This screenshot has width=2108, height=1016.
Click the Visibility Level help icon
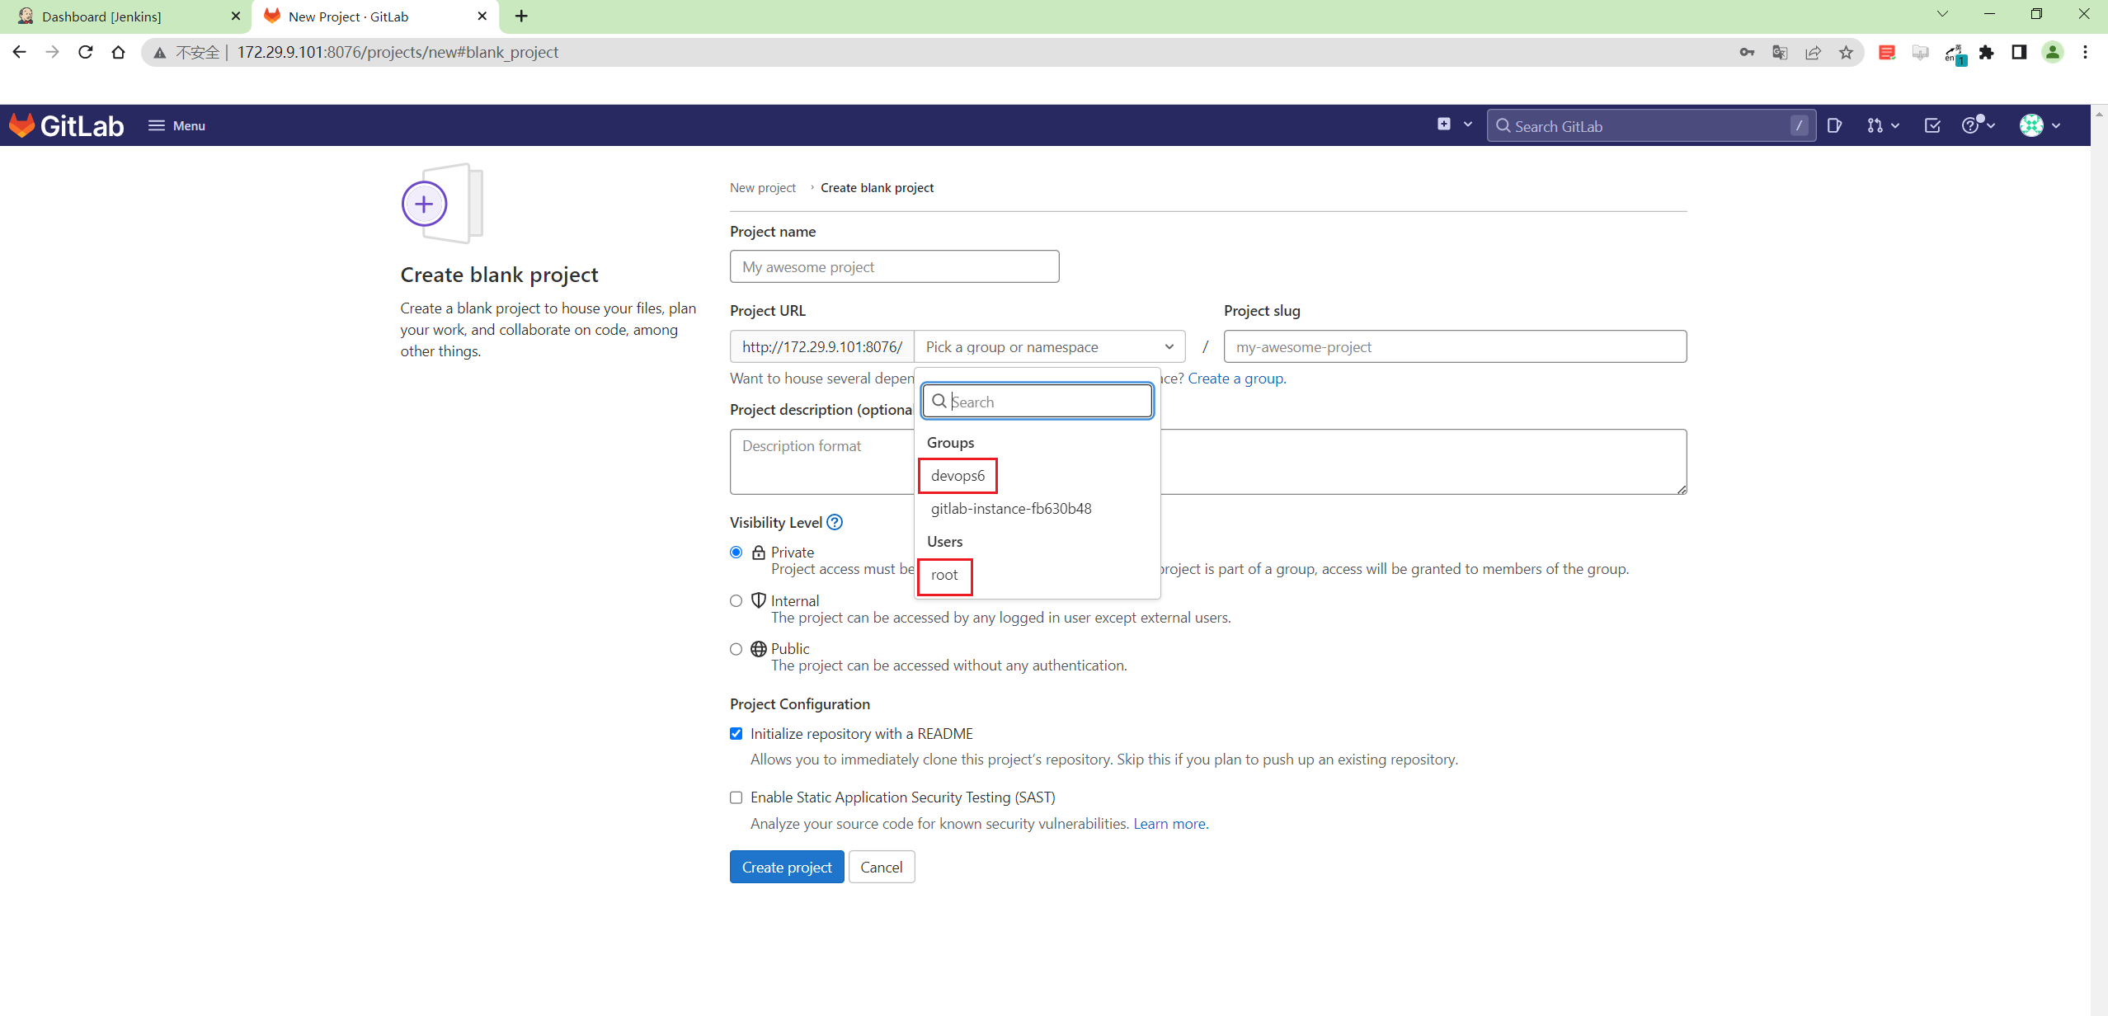(835, 522)
